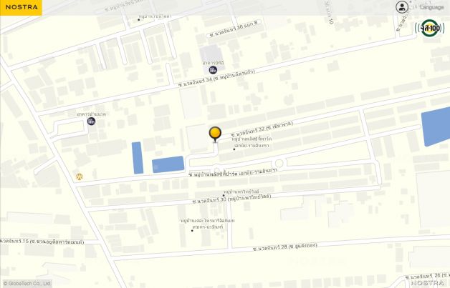Click the large blue pond on the right edge

pyautogui.click(x=436, y=126)
